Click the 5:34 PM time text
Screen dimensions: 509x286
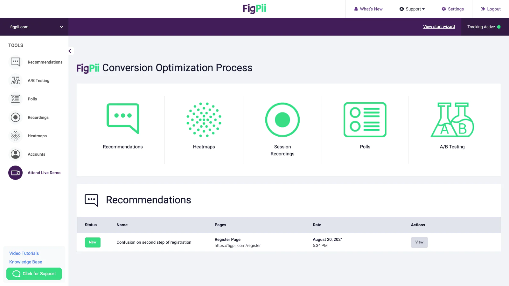pyautogui.click(x=320, y=246)
